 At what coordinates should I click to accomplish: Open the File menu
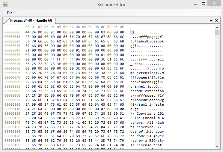tap(10, 13)
